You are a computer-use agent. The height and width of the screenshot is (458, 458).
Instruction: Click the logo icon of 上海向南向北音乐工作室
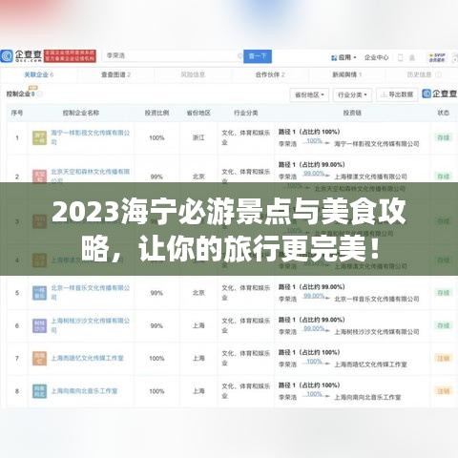pos(39,391)
